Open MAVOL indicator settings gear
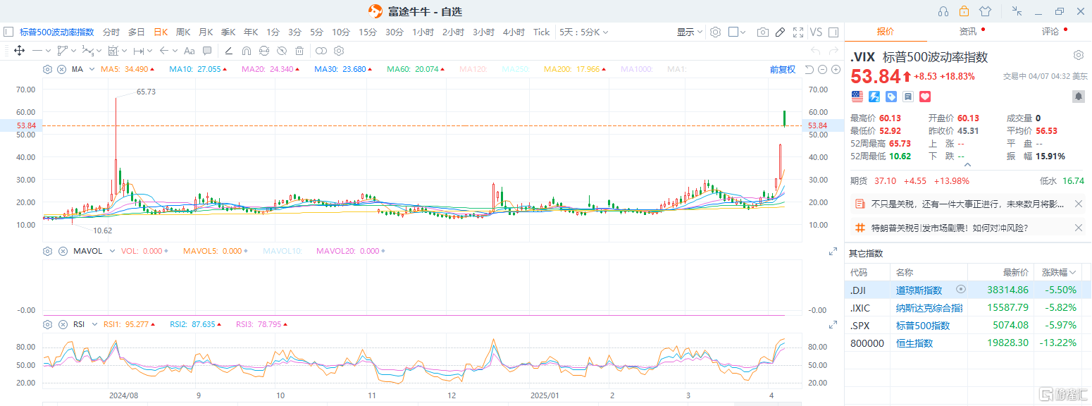This screenshot has width=1092, height=406. coord(48,251)
